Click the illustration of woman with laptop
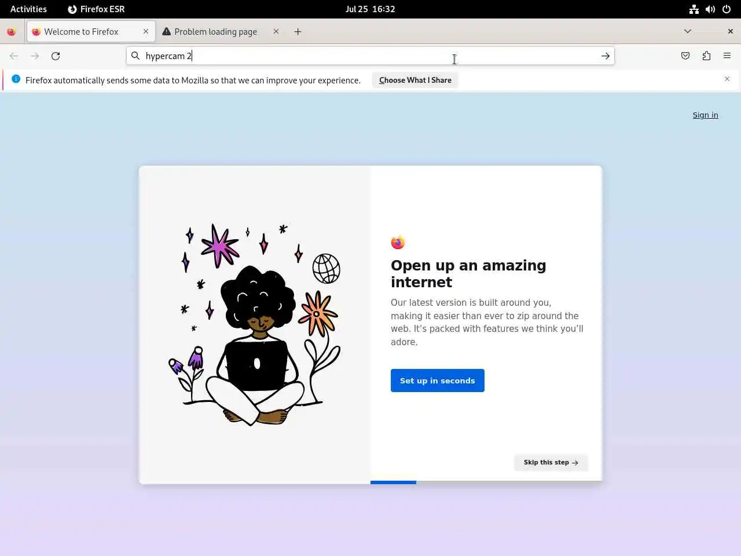741x556 pixels. pos(255,324)
